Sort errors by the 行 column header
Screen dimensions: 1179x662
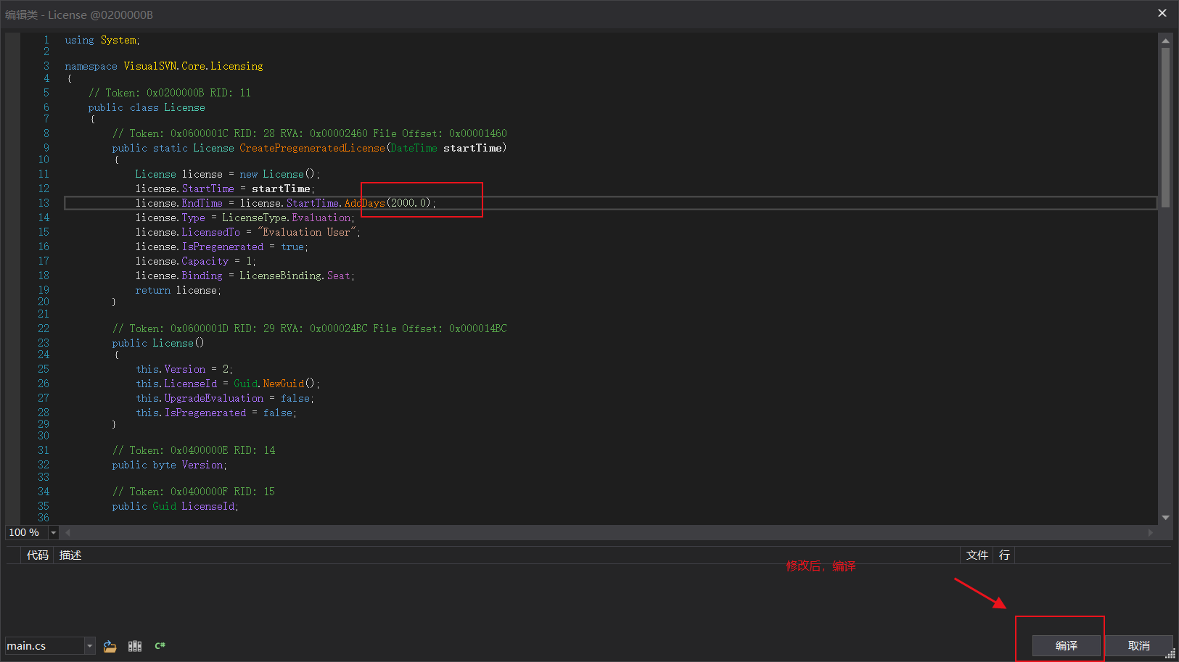(x=1004, y=555)
